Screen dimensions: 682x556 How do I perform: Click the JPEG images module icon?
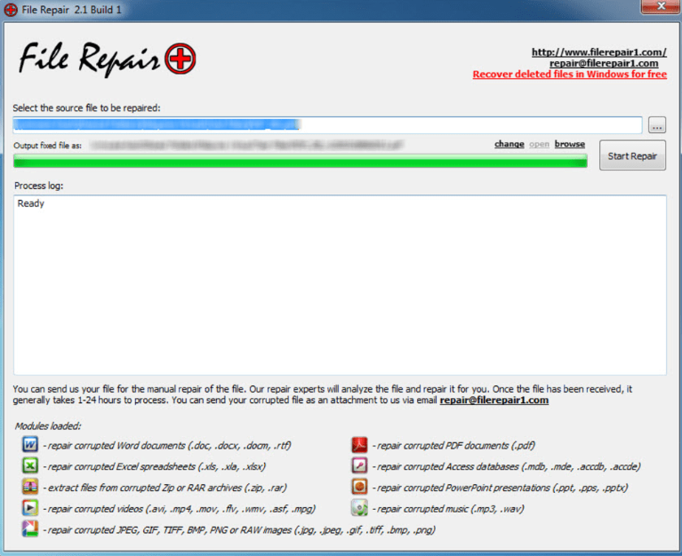coord(30,528)
